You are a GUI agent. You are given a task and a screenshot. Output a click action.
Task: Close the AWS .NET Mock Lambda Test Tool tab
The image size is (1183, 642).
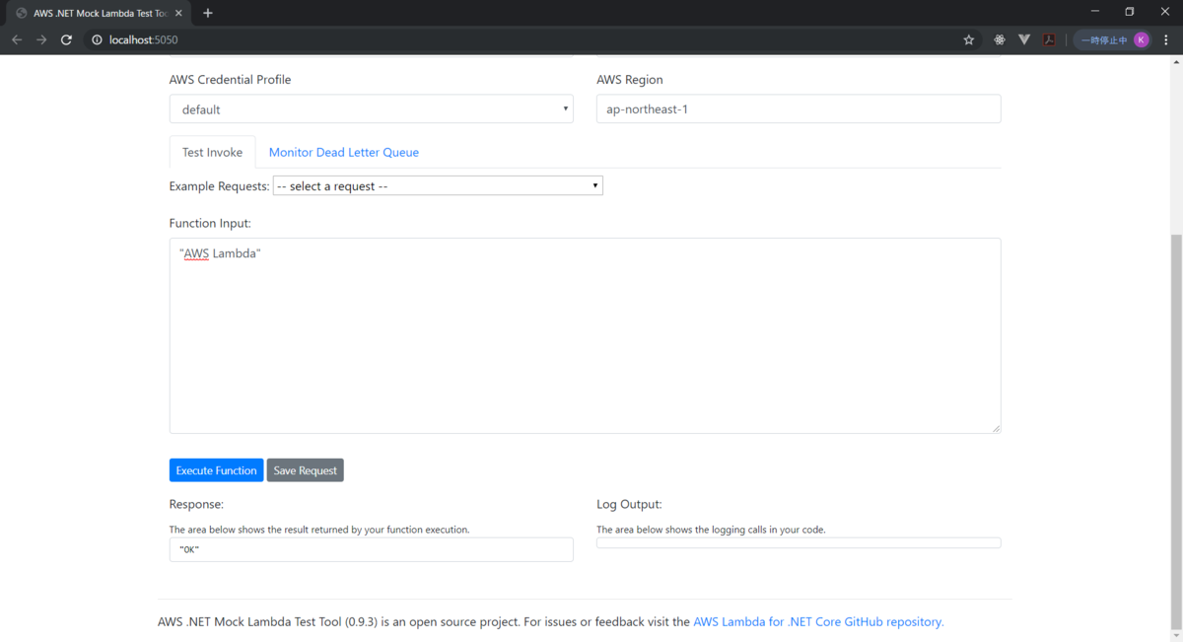(178, 13)
